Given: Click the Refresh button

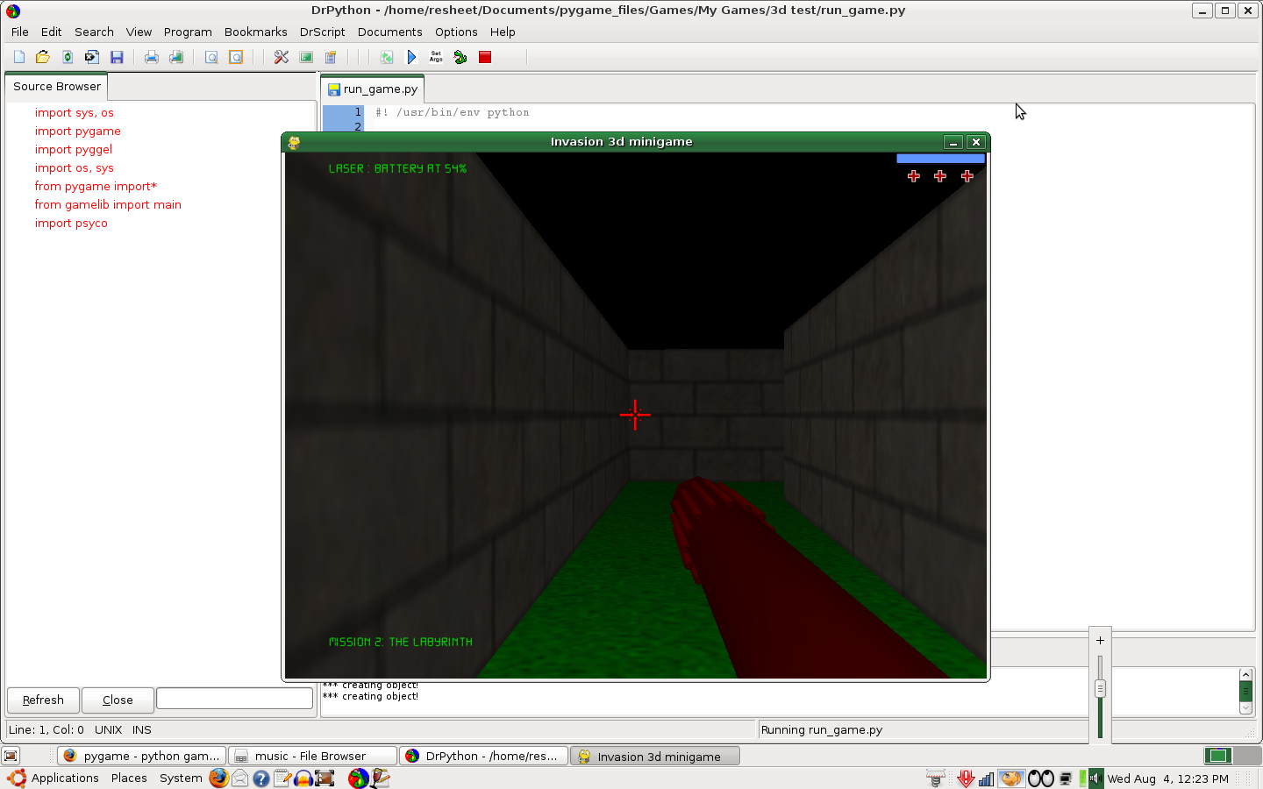Looking at the screenshot, I should 43,700.
